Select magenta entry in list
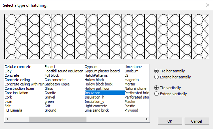 coord(132,80)
